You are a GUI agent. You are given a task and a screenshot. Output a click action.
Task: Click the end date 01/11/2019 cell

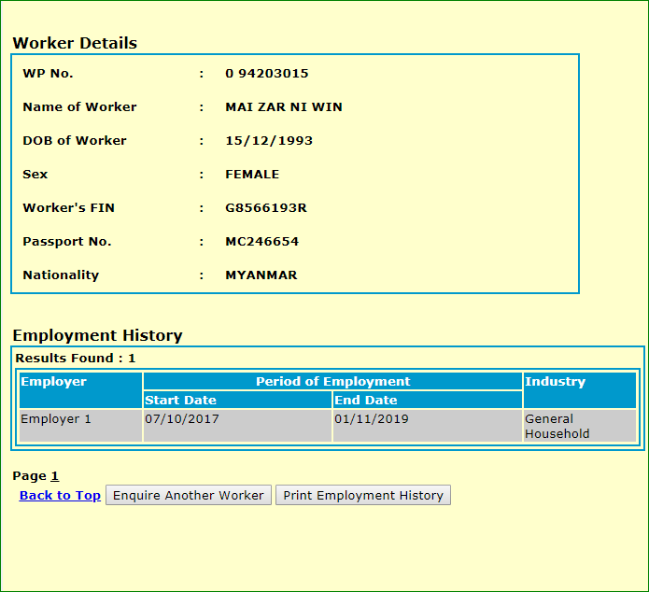coord(372,419)
